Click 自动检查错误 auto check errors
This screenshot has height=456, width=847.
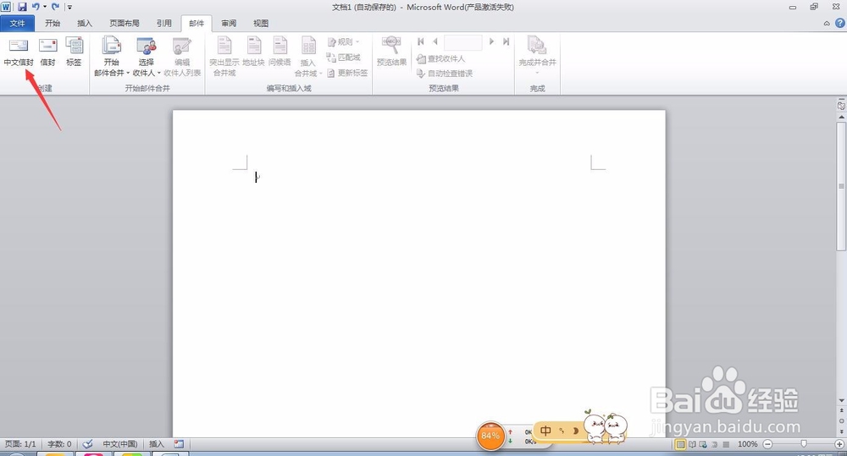(445, 74)
